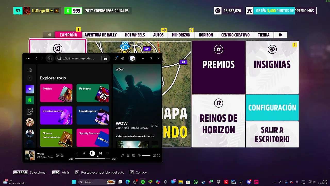This screenshot has width=330, height=186.
Task: Switch to AVENTURA DE RALLY tab
Action: point(101,35)
